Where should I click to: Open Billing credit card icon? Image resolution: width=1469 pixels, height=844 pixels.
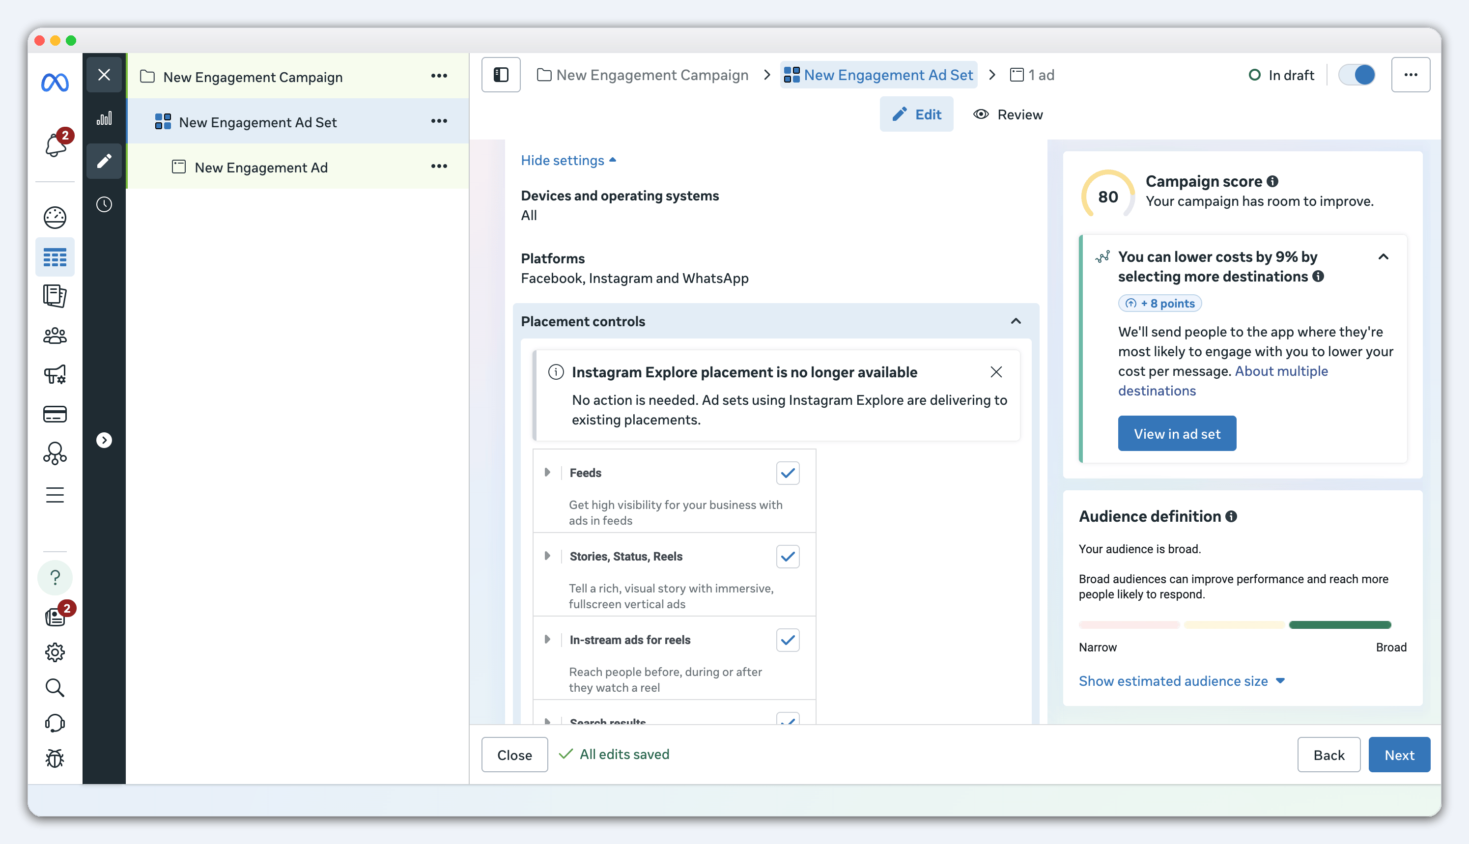55,414
